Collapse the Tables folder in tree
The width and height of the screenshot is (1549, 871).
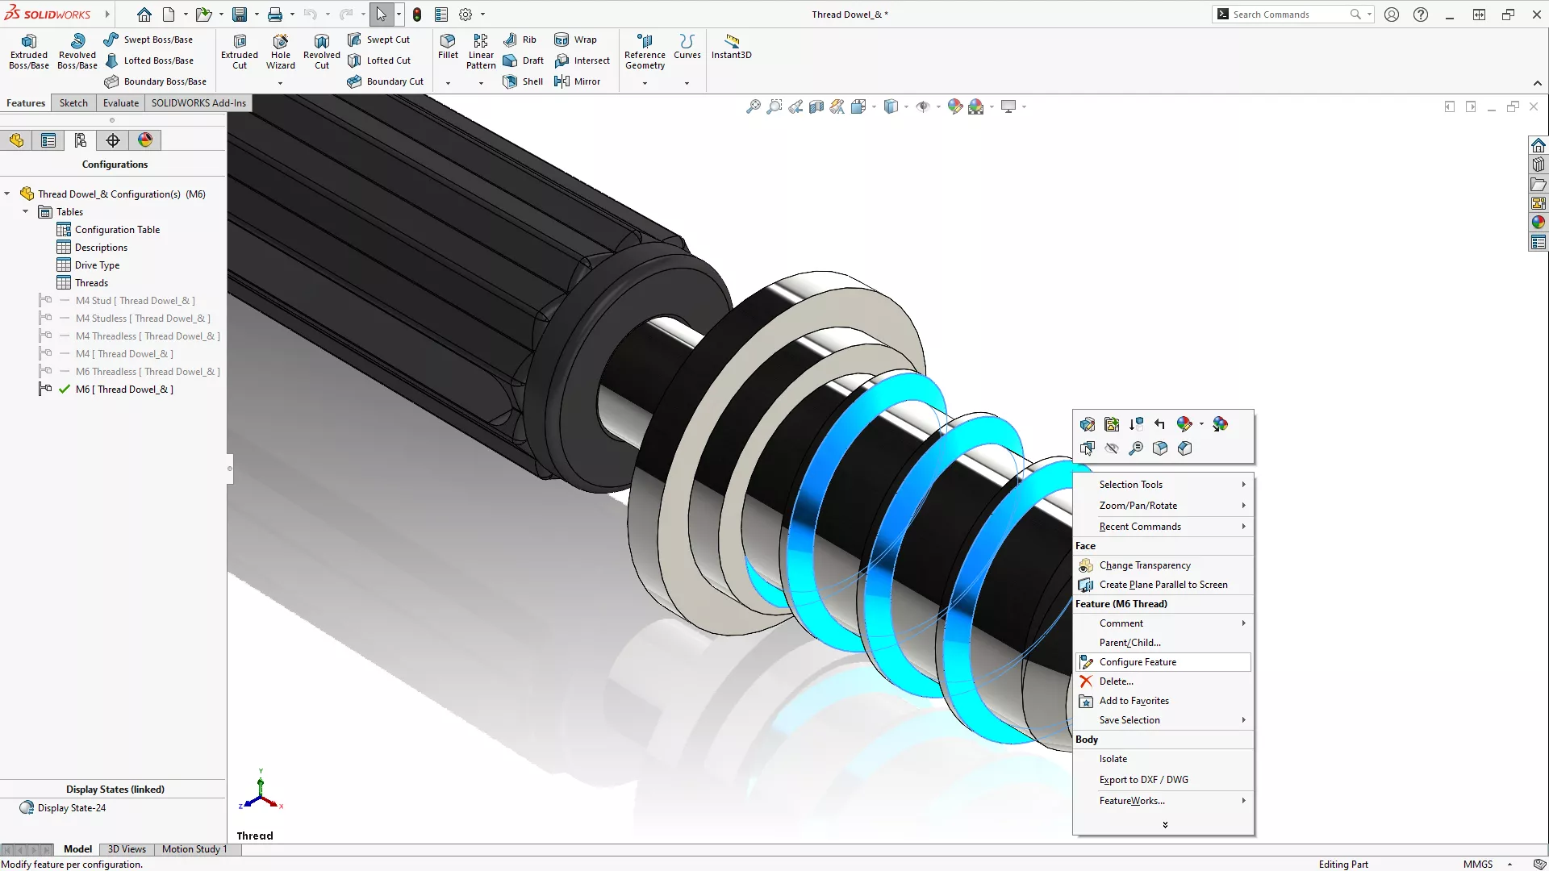click(25, 212)
